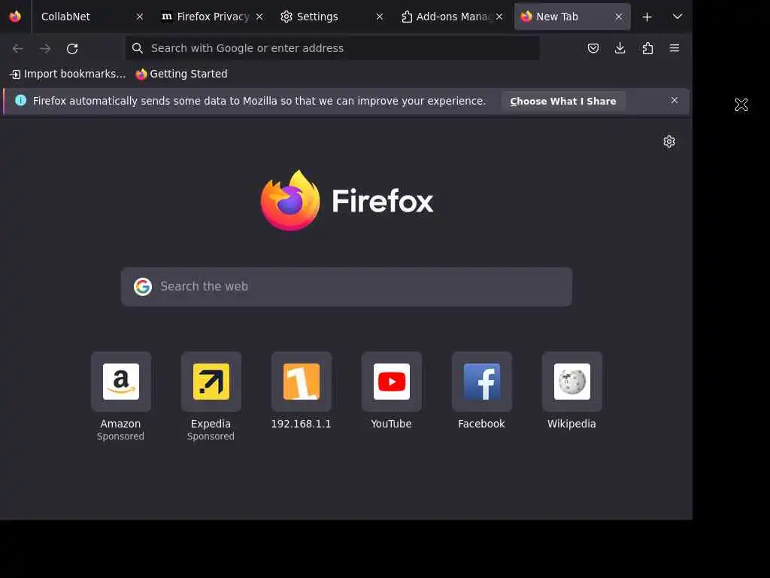
Task: Click the X icon outside the browser window
Action: click(741, 105)
